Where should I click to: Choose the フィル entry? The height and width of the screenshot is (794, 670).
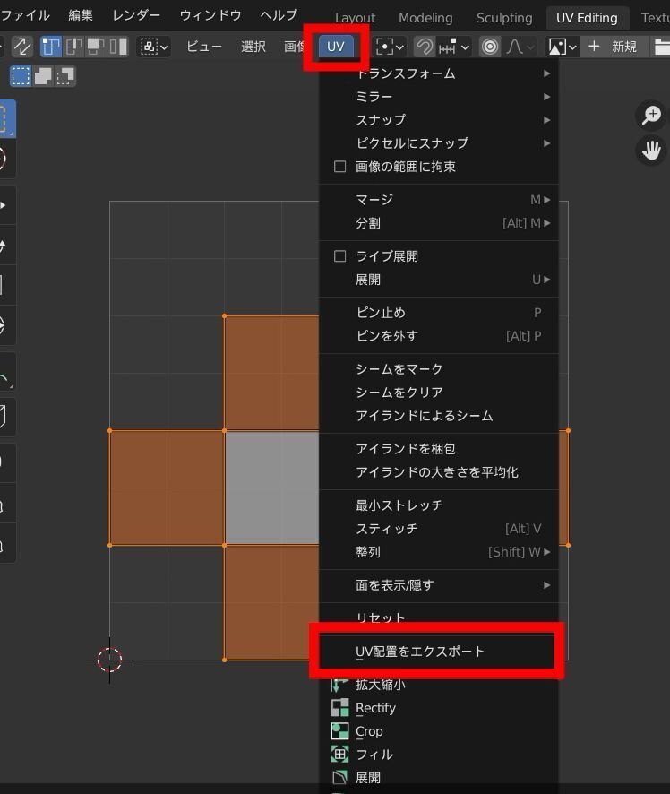[x=439, y=755]
